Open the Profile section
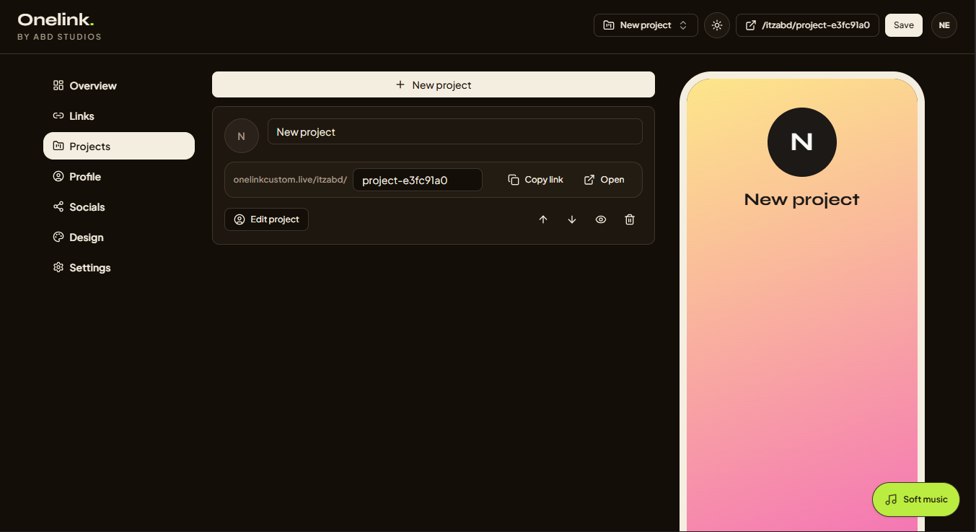The image size is (976, 532). point(119,177)
